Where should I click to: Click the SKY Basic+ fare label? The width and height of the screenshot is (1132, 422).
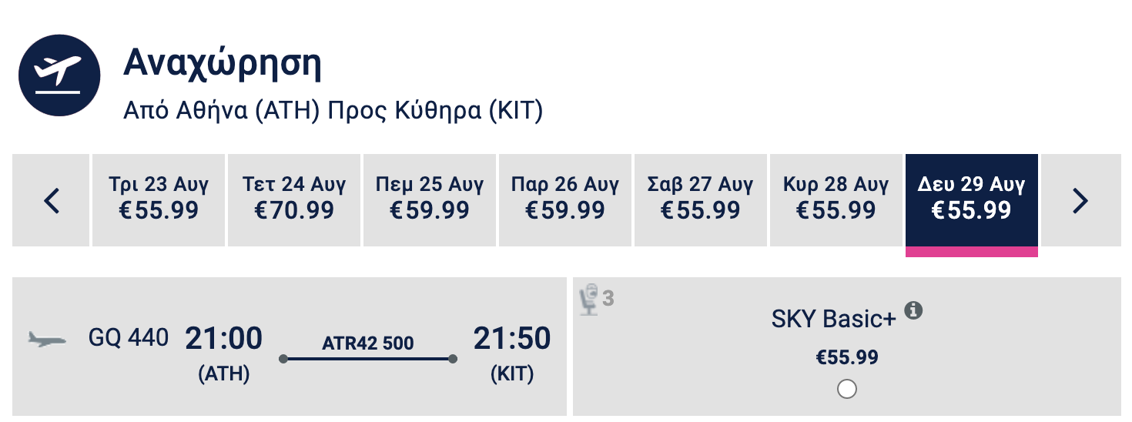834,319
